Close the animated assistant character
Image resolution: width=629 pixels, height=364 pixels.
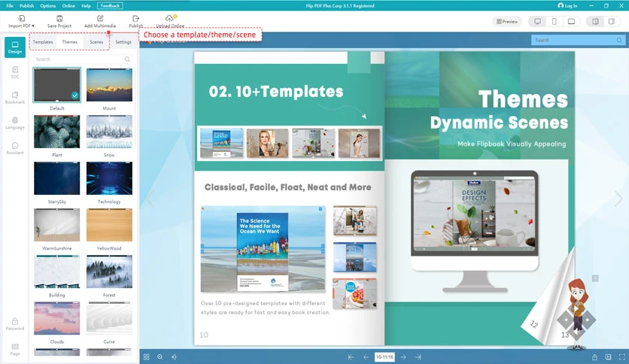point(595,278)
